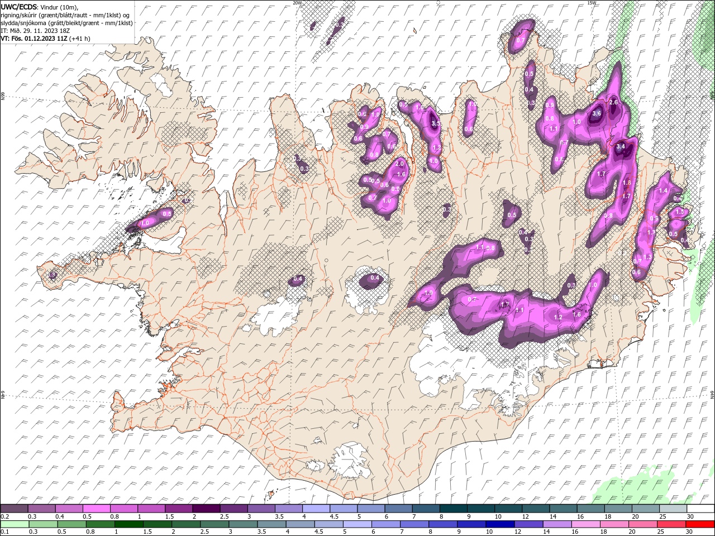Click the '(+41 h)' forecast offset text

pos(80,39)
